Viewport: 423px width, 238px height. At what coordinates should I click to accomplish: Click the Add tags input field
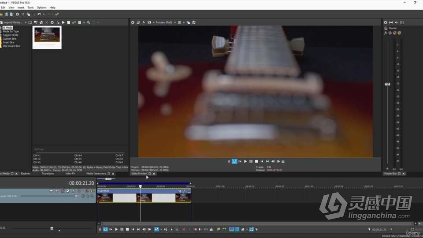click(x=79, y=149)
